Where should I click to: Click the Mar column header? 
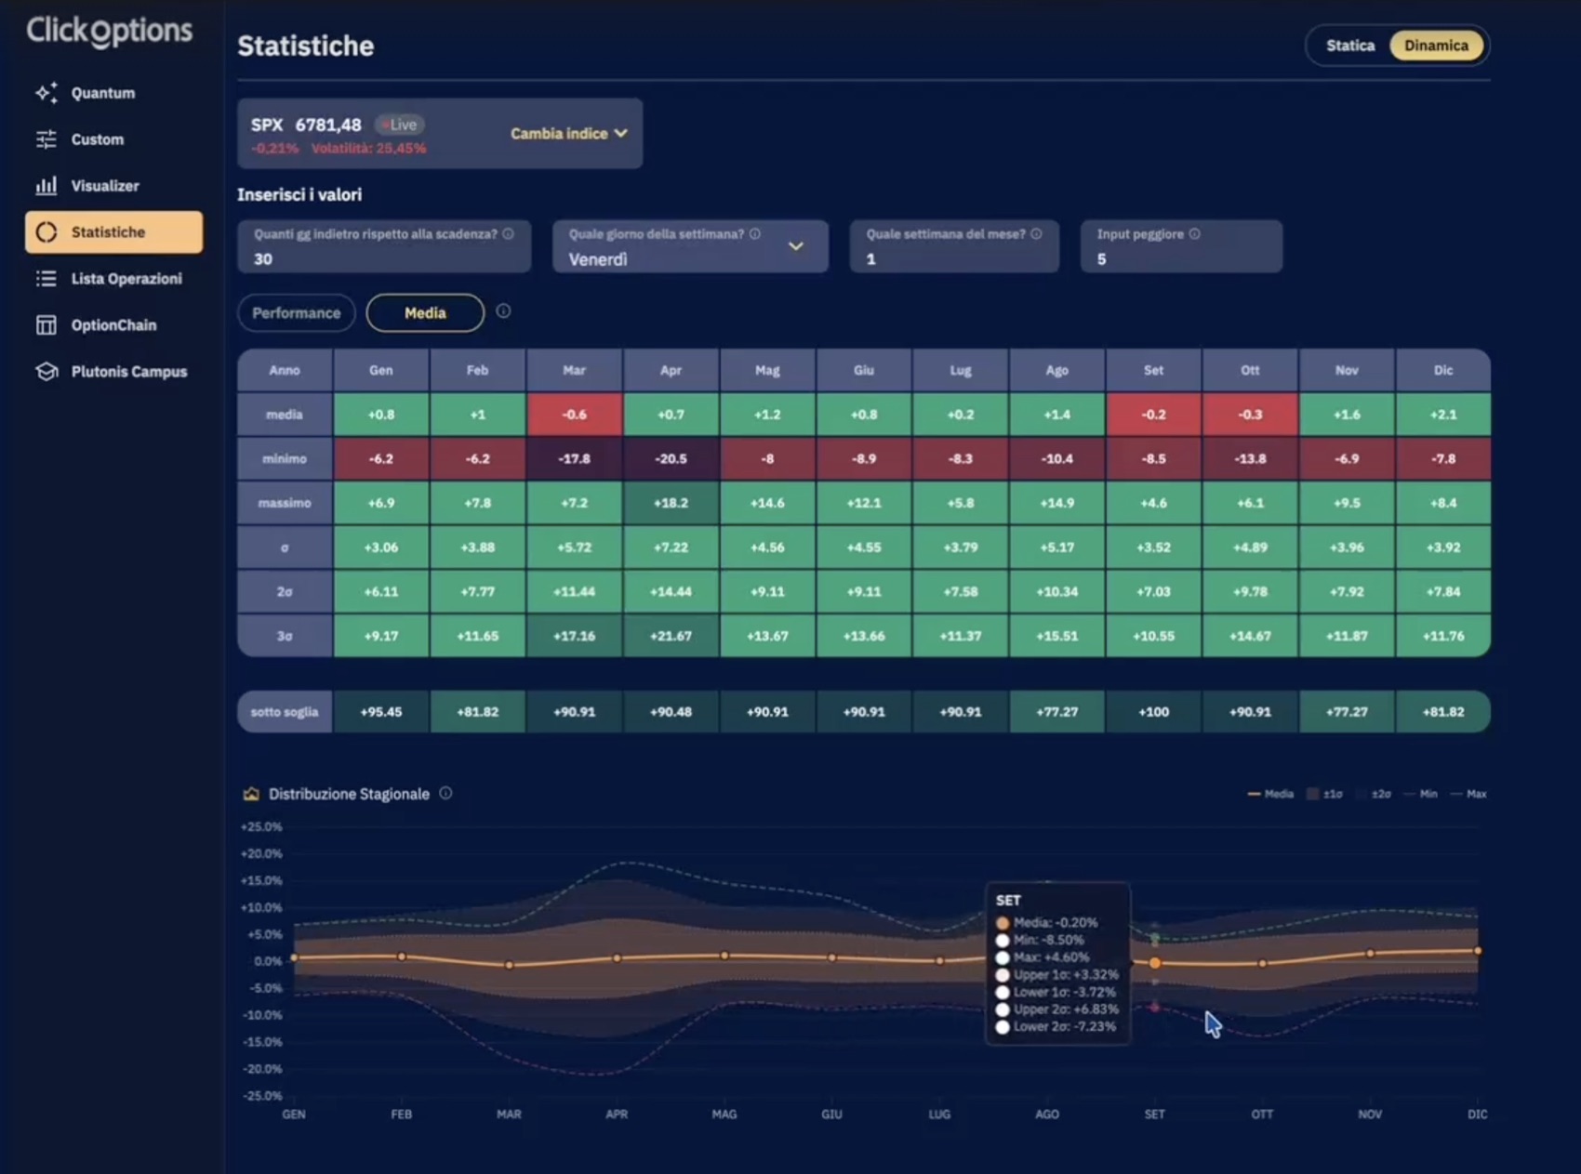[x=574, y=370]
